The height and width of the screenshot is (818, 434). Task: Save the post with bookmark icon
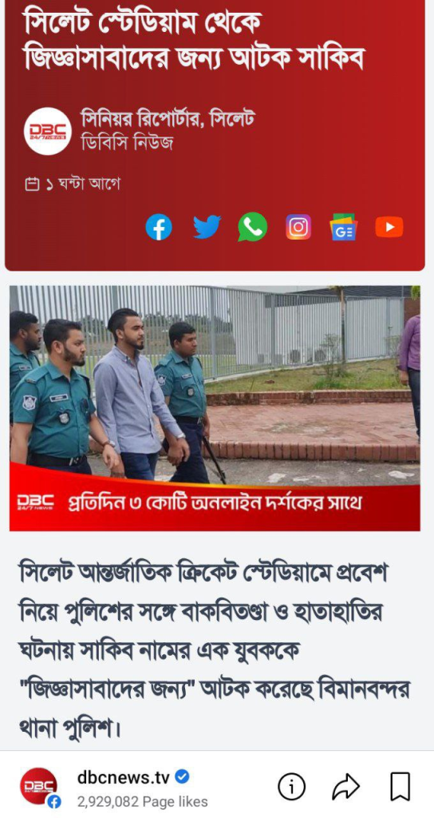coord(400,787)
